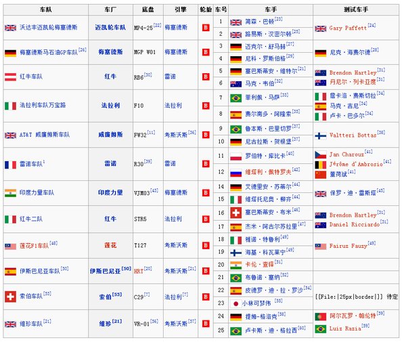The height and width of the screenshot is (342, 406).
Task: Open the red HRT chassis link
Action: (139, 272)
